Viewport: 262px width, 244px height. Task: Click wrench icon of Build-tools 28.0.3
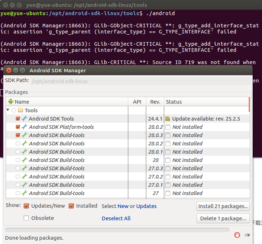24,135
